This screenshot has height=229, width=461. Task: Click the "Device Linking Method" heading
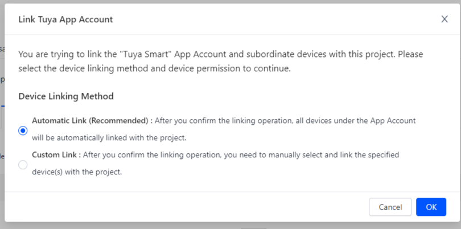point(66,96)
